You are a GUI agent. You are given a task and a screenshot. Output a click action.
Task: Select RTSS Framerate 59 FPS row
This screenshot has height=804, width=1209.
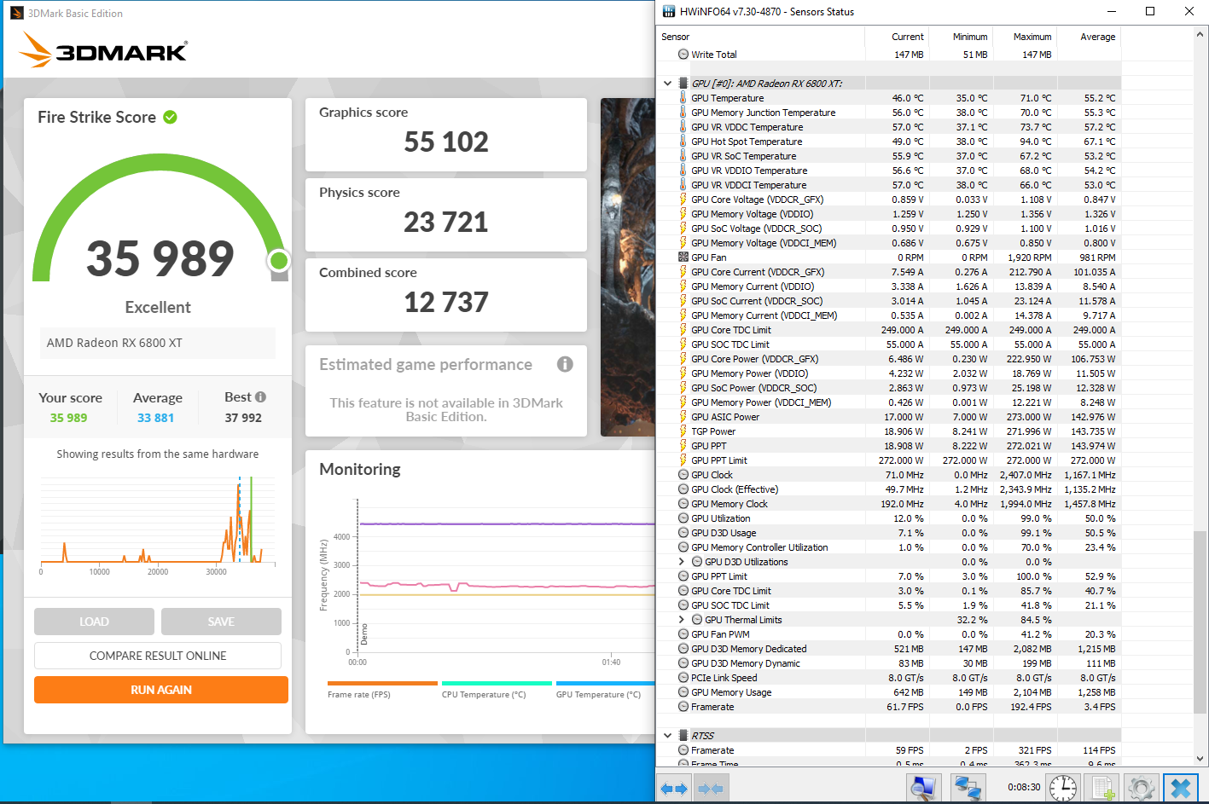pyautogui.click(x=888, y=750)
